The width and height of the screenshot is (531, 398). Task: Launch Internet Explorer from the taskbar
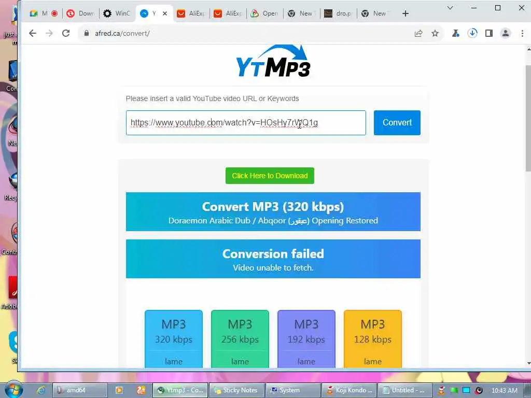click(41, 390)
